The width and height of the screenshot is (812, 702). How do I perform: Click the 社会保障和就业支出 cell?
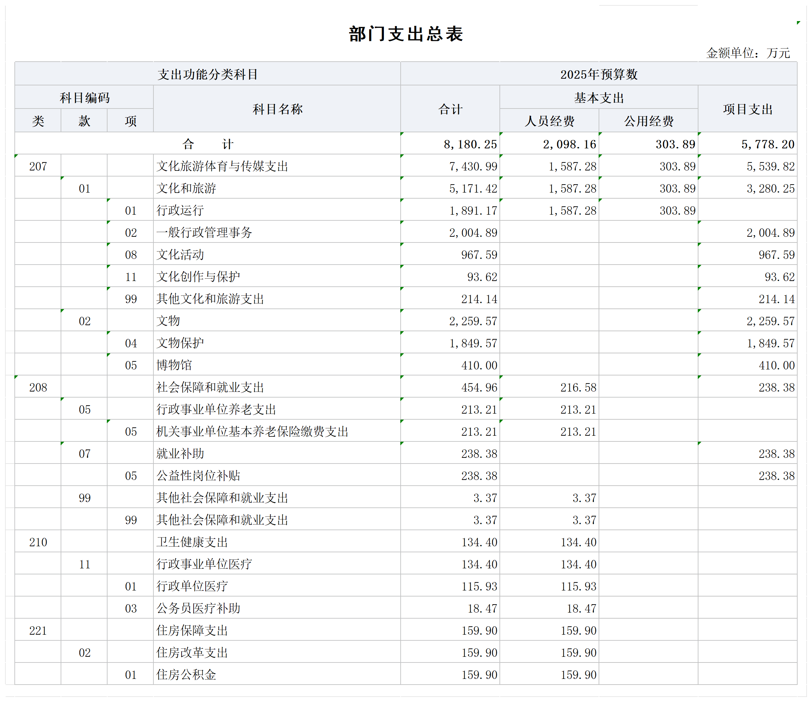point(210,387)
